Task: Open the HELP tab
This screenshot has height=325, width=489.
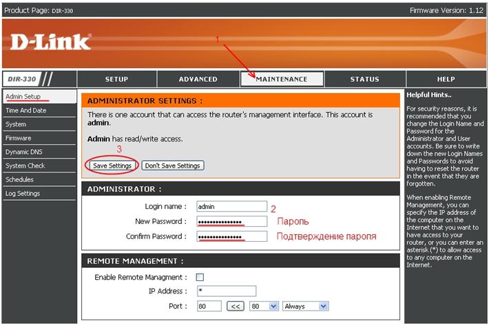Action: [x=446, y=79]
